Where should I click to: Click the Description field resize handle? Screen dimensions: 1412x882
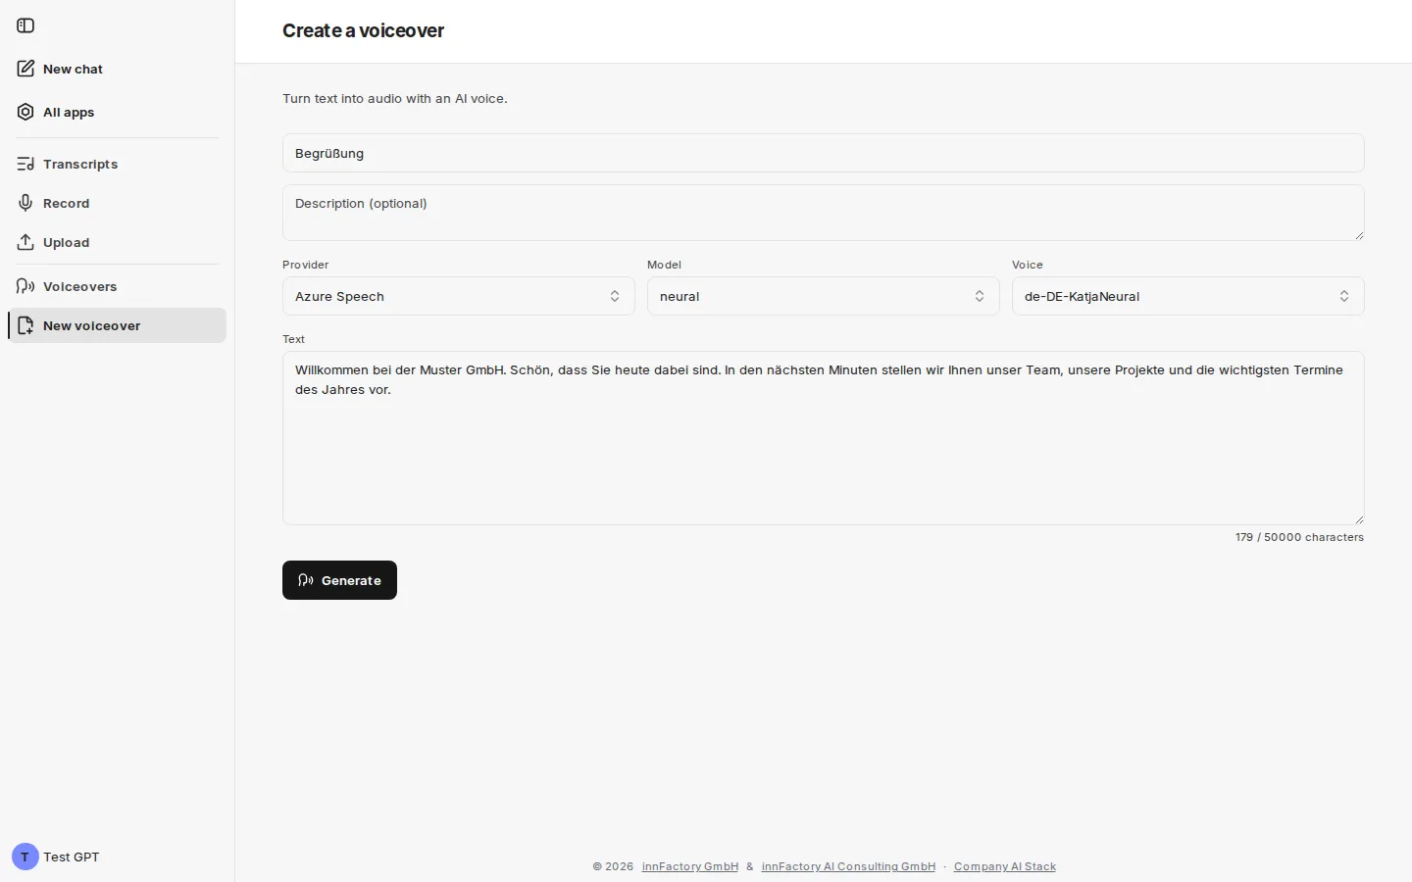[1359, 235]
